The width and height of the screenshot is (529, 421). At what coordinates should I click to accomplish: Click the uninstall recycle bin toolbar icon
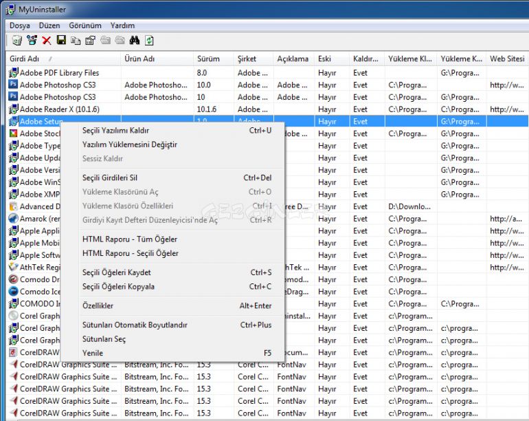[16, 41]
